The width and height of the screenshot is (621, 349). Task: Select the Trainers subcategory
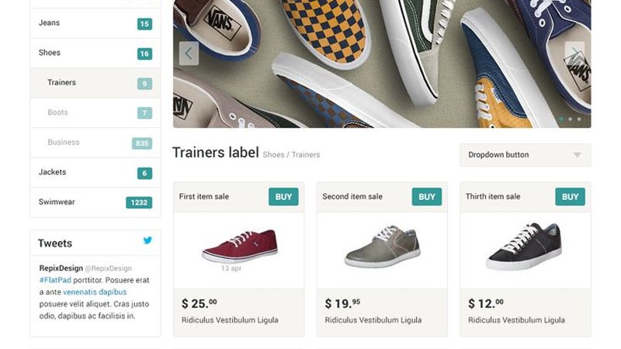(95, 83)
